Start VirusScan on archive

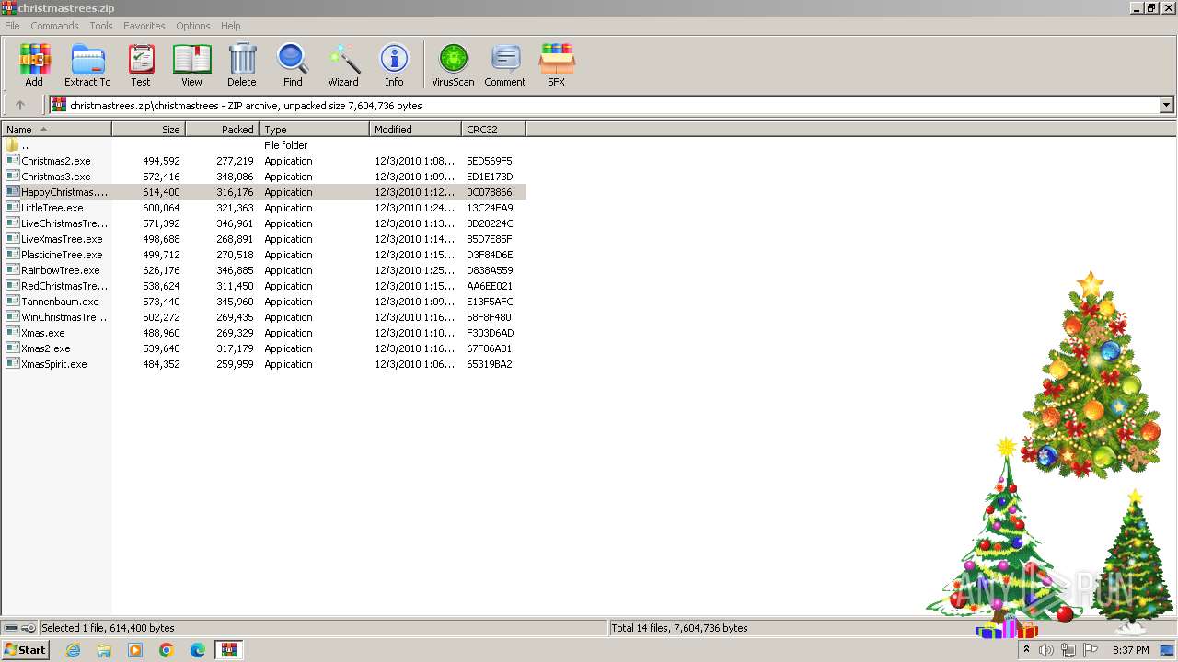[453, 64]
